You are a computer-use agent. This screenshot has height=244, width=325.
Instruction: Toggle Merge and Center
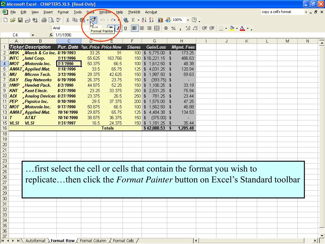point(157,28)
